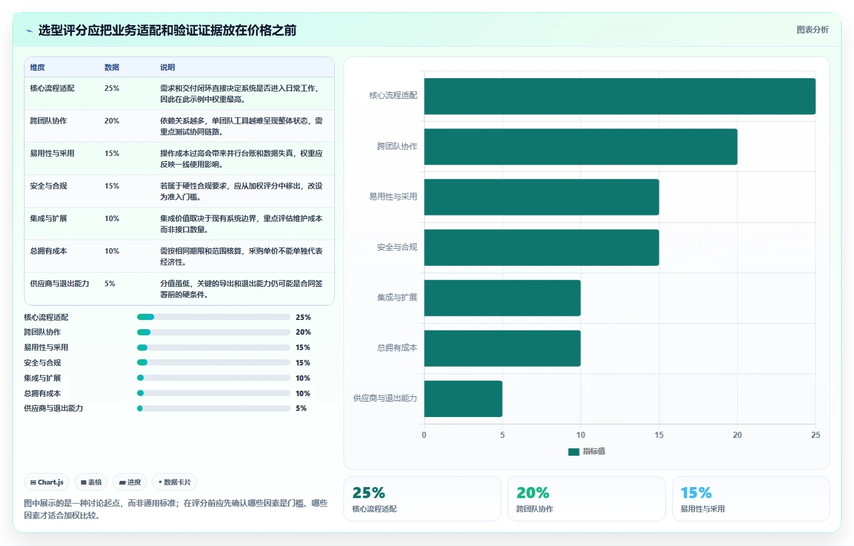Click the 易用性与采用 chart bar
The width and height of the screenshot is (854, 546).
click(x=541, y=197)
